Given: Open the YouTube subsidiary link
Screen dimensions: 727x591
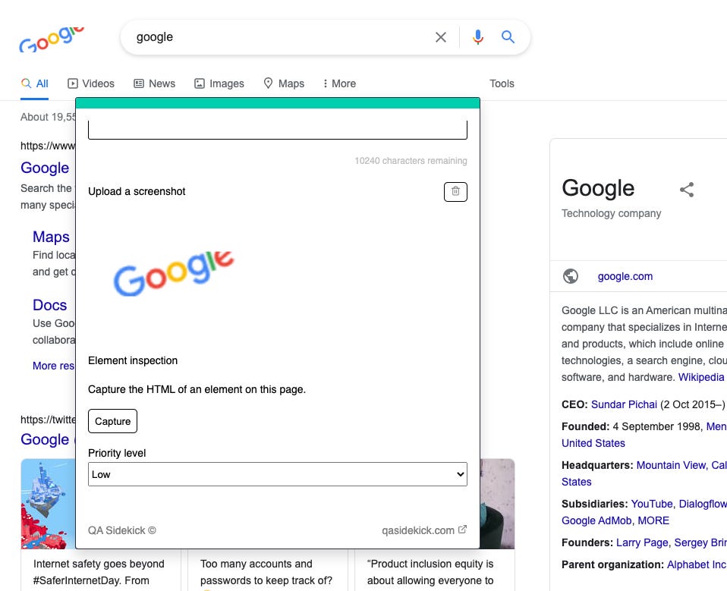Looking at the screenshot, I should [652, 504].
